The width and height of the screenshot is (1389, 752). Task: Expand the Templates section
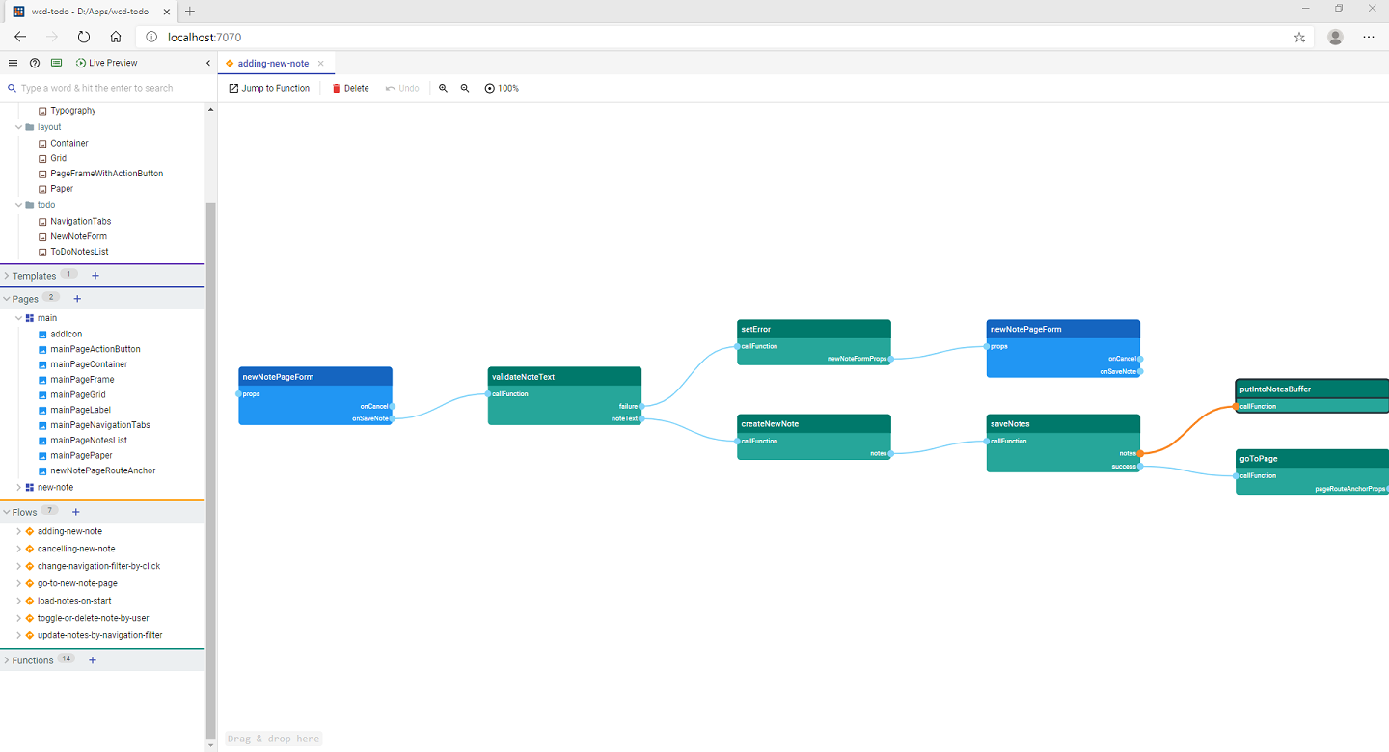(7, 276)
